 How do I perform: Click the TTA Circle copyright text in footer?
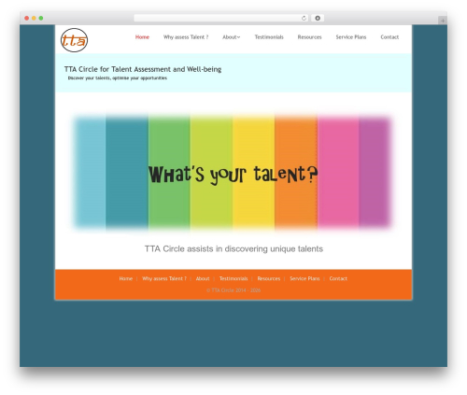pos(233,290)
